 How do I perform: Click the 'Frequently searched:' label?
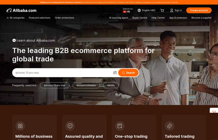click(x=25, y=85)
